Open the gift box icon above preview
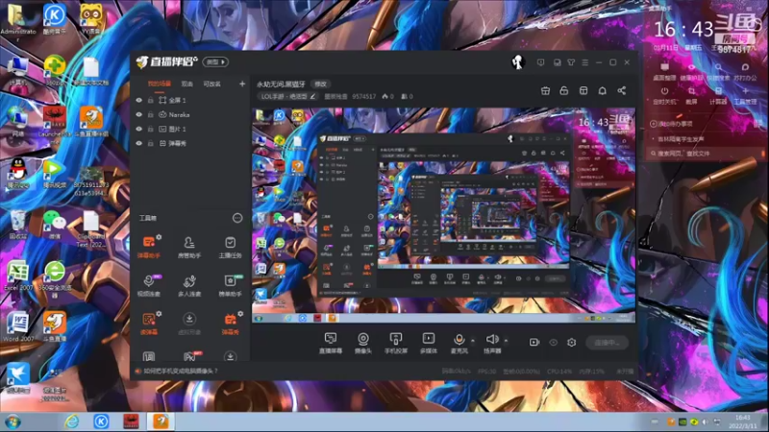Viewport: 769px width, 432px height. 545,90
